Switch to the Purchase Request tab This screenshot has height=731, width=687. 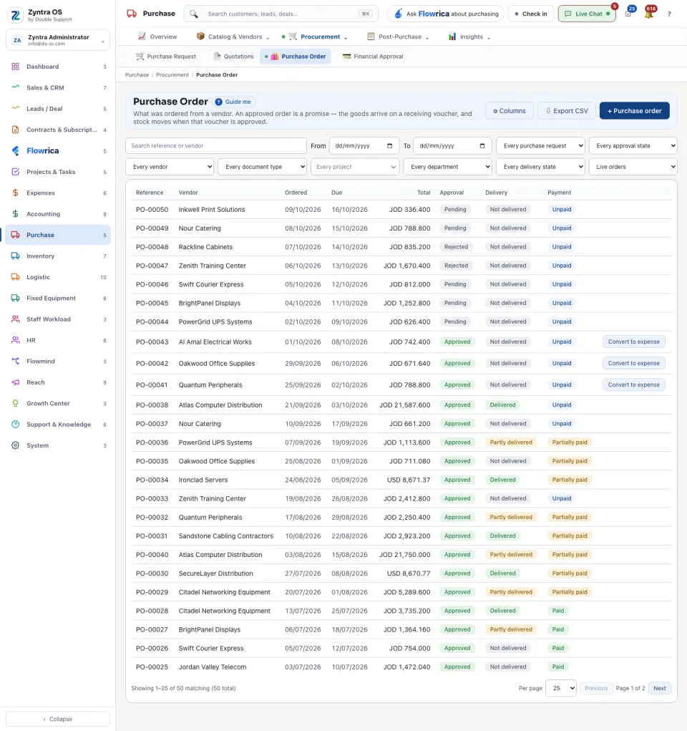coord(166,57)
